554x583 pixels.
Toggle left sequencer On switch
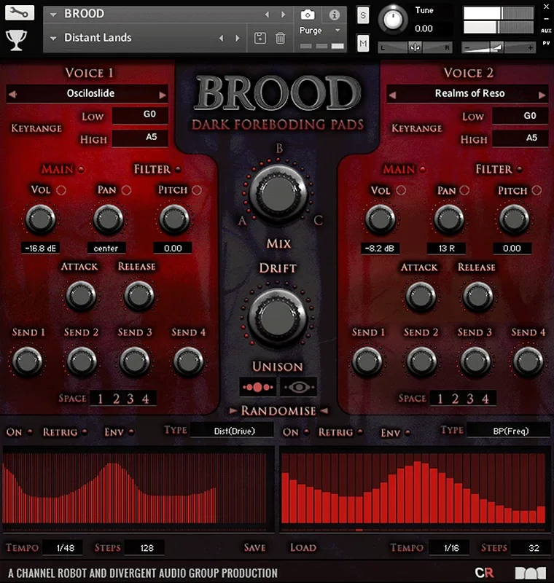[30, 432]
